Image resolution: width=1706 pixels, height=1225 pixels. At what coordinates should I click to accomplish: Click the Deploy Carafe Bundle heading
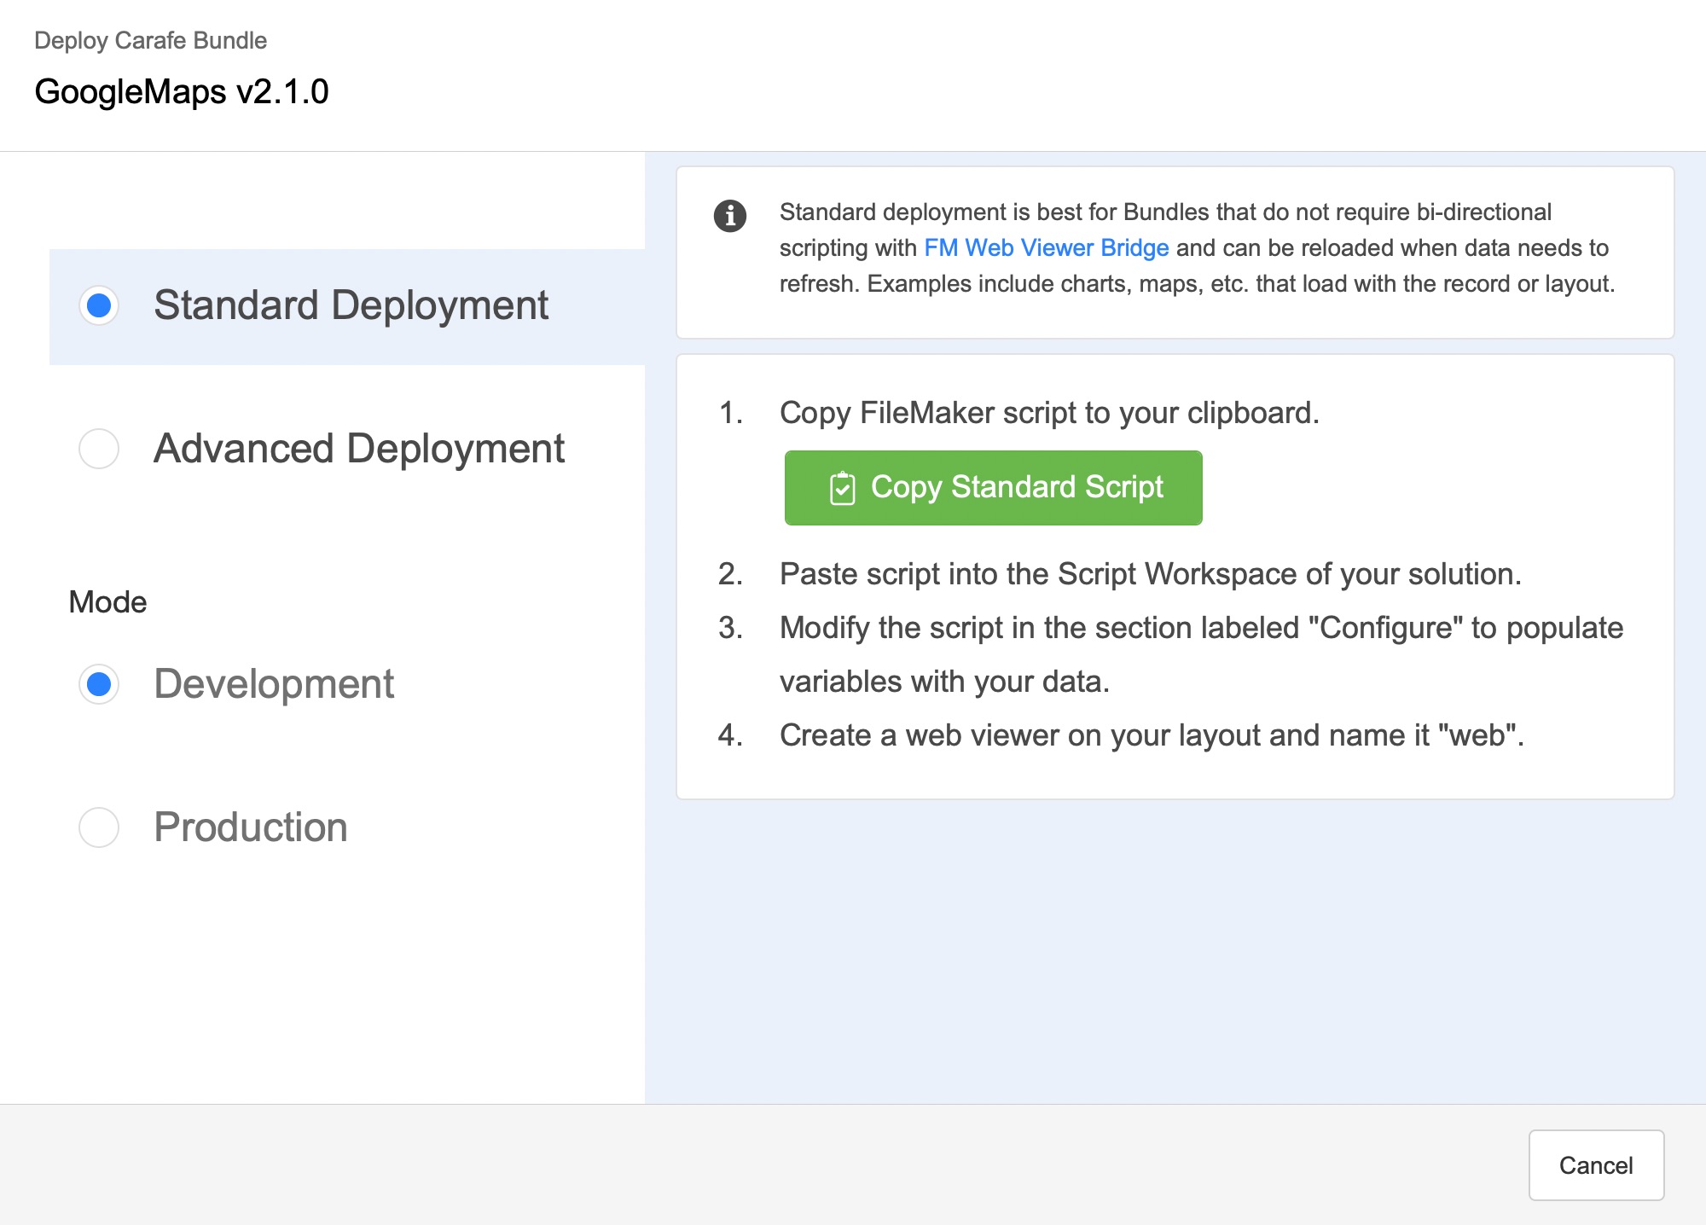(150, 41)
